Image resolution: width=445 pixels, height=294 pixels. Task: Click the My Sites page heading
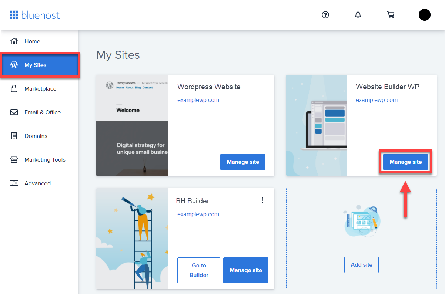click(x=118, y=55)
